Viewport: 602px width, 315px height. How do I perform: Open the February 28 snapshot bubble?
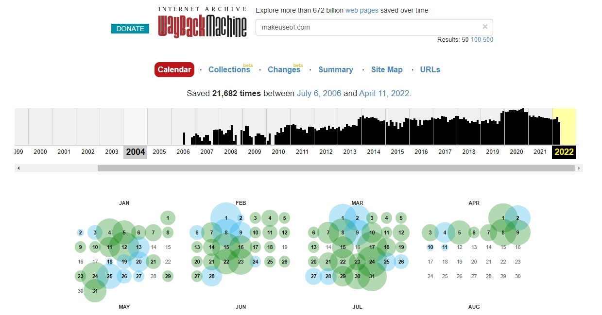pos(211,276)
